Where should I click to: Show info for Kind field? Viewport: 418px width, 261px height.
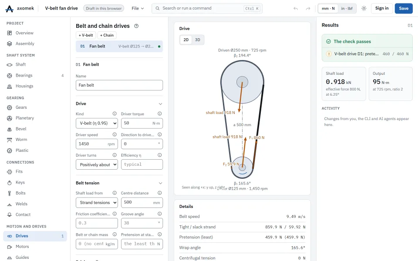115,114
